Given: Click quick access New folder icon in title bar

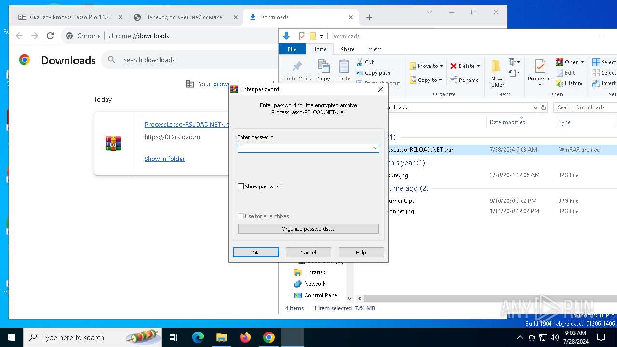Looking at the screenshot, I should 313,36.
